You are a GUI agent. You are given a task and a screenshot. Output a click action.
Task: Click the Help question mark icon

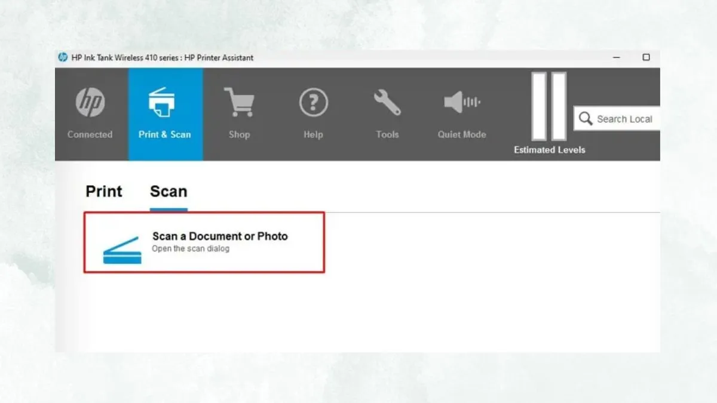tap(313, 103)
